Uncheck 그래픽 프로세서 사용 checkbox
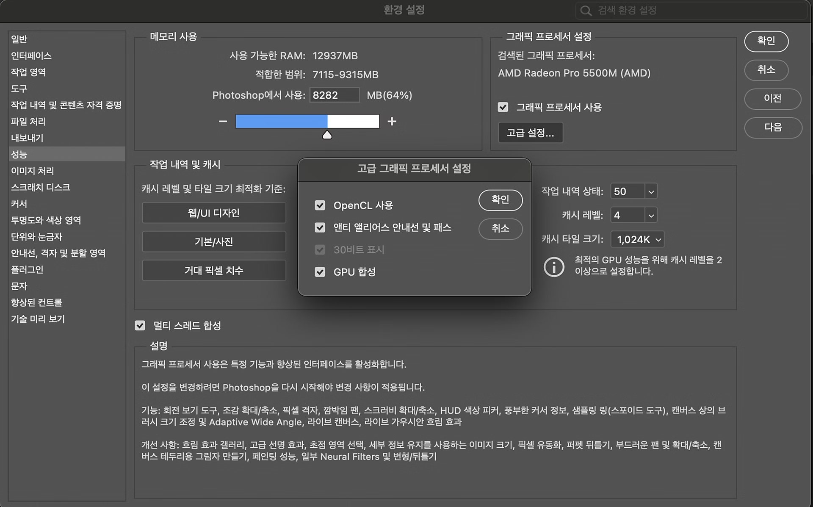 (x=503, y=107)
